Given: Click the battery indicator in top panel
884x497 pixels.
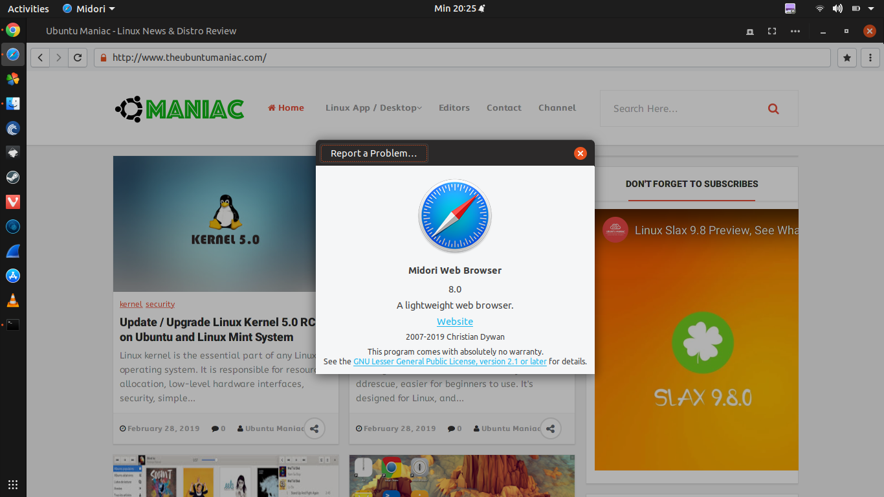Looking at the screenshot, I should [x=856, y=8].
